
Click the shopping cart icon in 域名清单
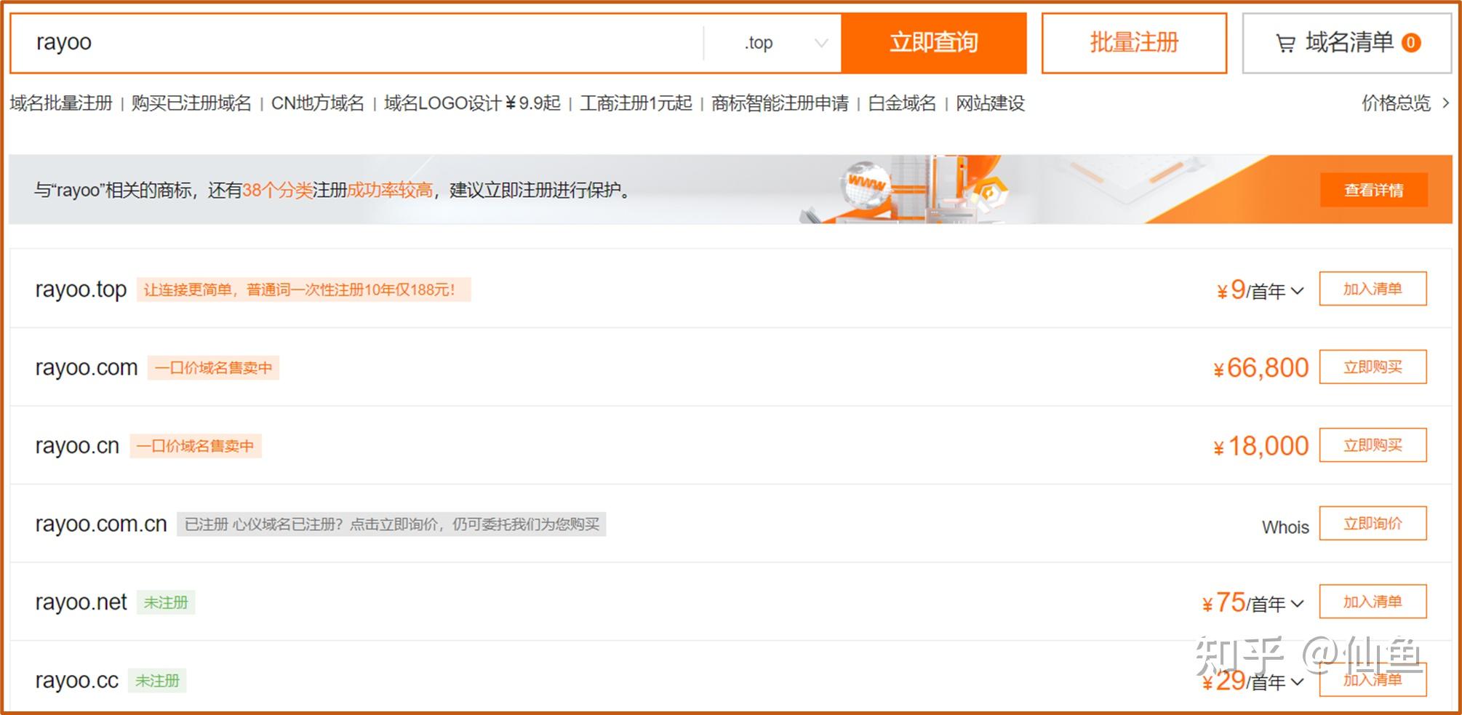[x=1286, y=43]
